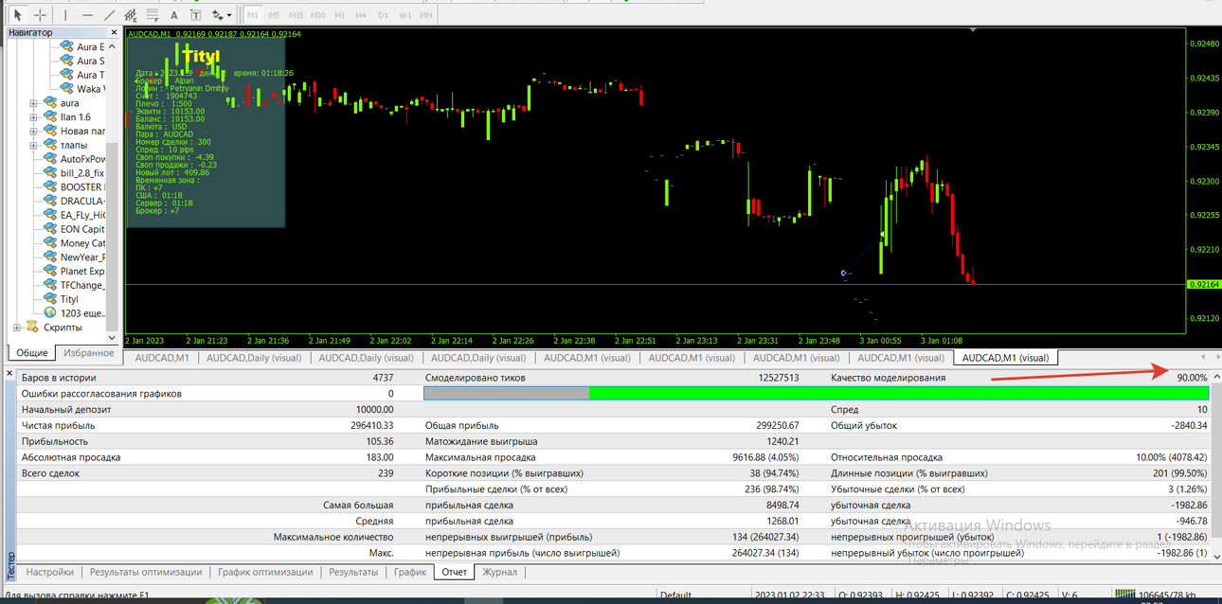Close the Навигатор panel
The width and height of the screenshot is (1222, 604).
pos(116,33)
